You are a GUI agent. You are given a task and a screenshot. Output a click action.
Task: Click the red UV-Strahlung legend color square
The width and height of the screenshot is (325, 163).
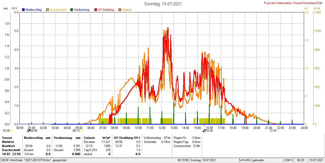96,10
